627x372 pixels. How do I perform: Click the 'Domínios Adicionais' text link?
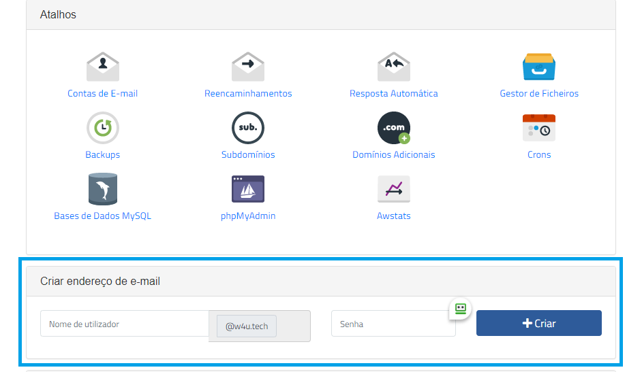[x=394, y=155]
